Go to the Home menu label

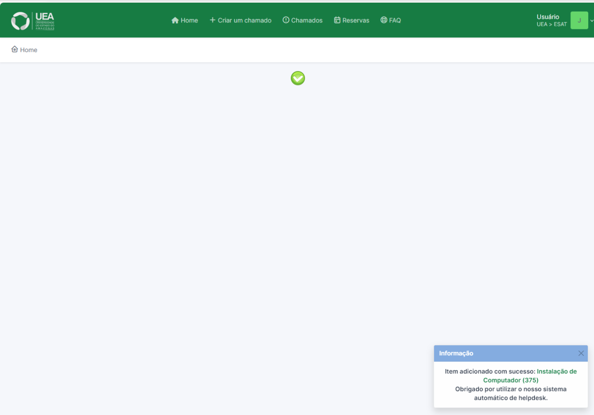(189, 20)
